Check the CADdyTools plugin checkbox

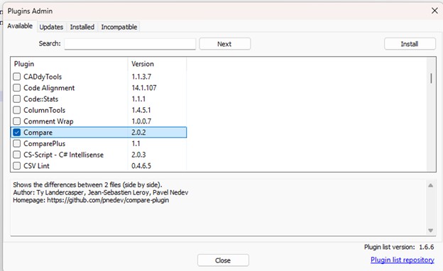click(x=16, y=77)
